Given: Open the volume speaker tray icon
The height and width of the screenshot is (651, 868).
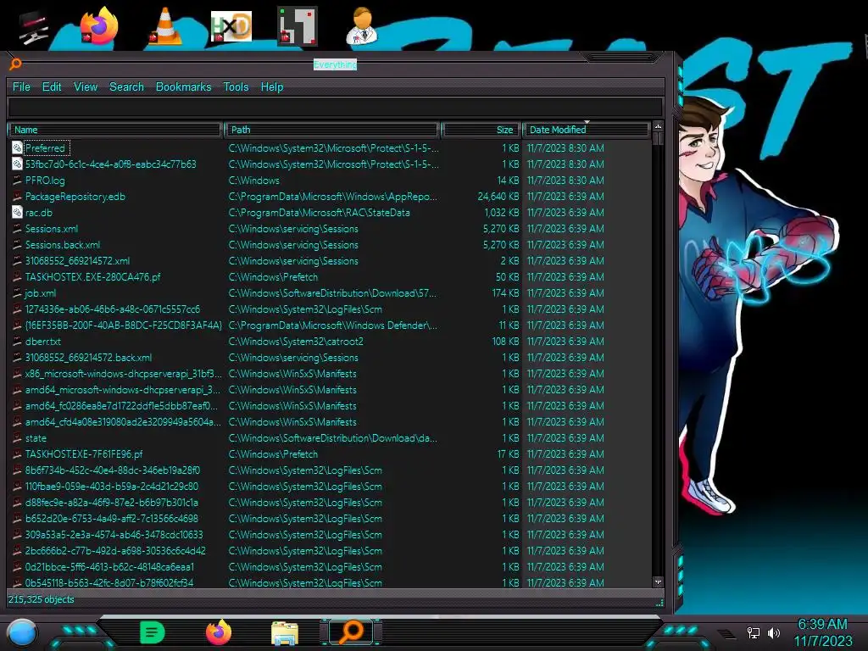Looking at the screenshot, I should [774, 632].
